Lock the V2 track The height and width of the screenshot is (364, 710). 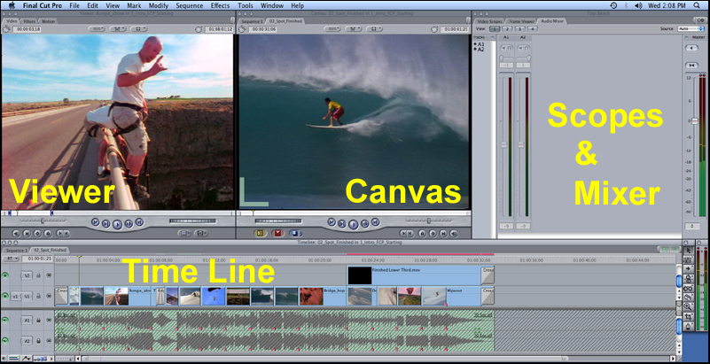tap(39, 275)
